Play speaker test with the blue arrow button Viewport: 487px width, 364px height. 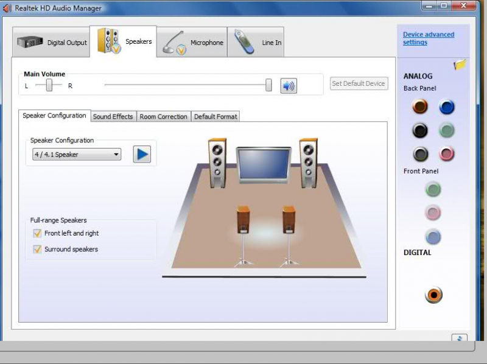(141, 154)
